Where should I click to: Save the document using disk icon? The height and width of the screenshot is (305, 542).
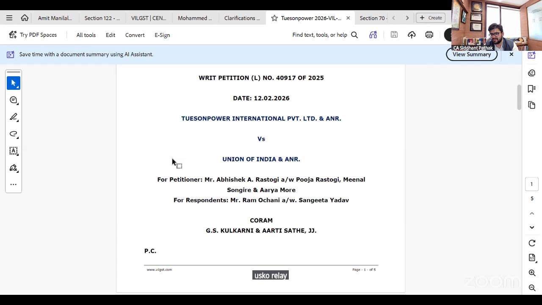pyautogui.click(x=394, y=35)
